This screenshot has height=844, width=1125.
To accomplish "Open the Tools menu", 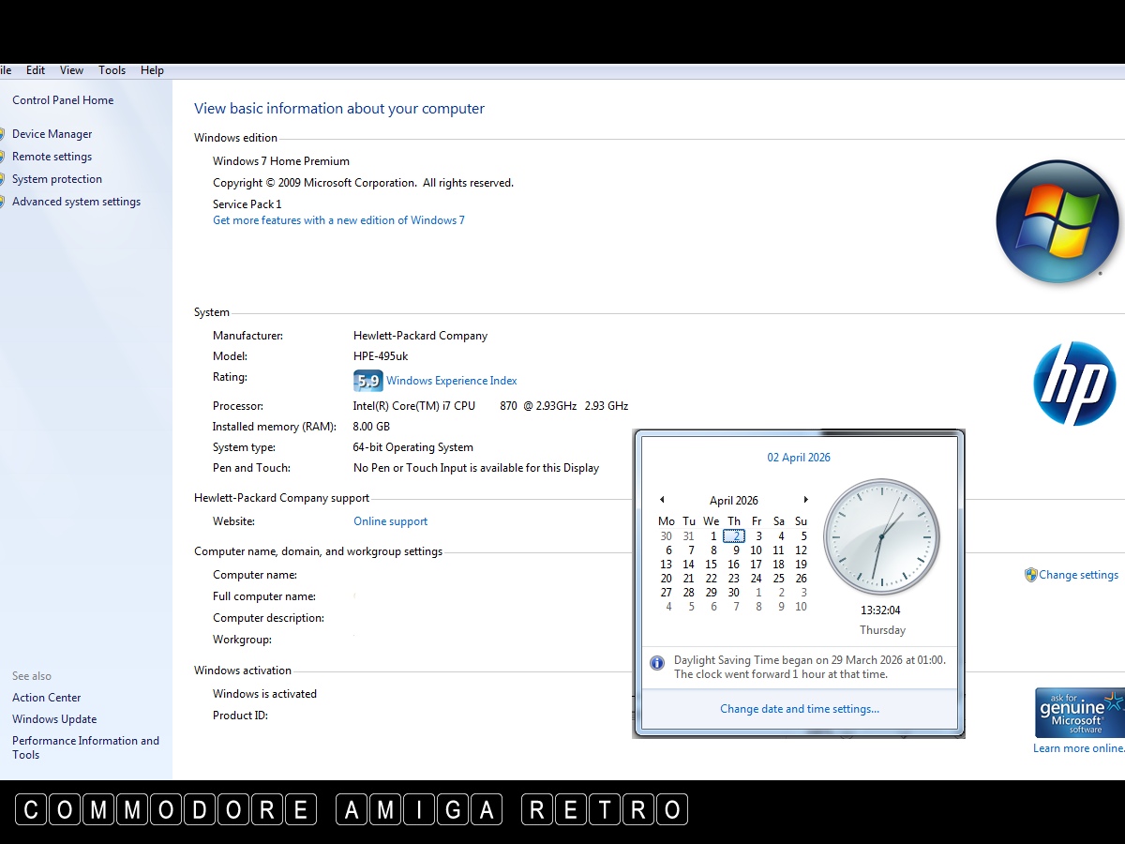I will tap(112, 70).
